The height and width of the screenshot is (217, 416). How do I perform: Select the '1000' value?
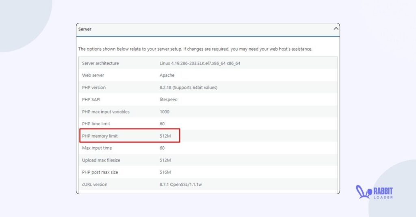tap(165, 112)
